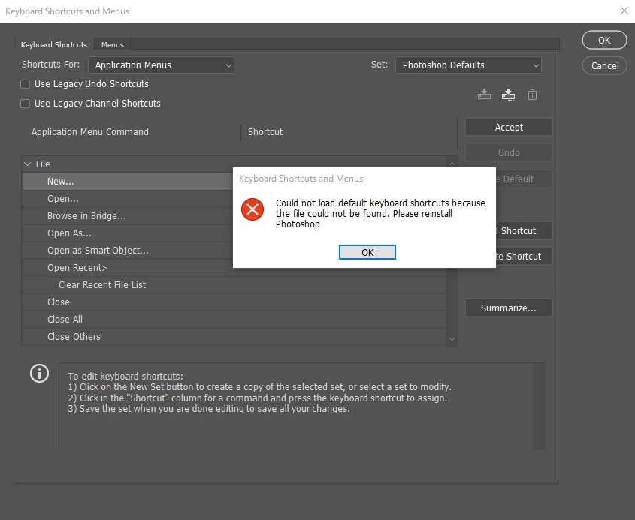
Task: Open the Set dropdown showing Photoshop Defaults
Action: (469, 65)
